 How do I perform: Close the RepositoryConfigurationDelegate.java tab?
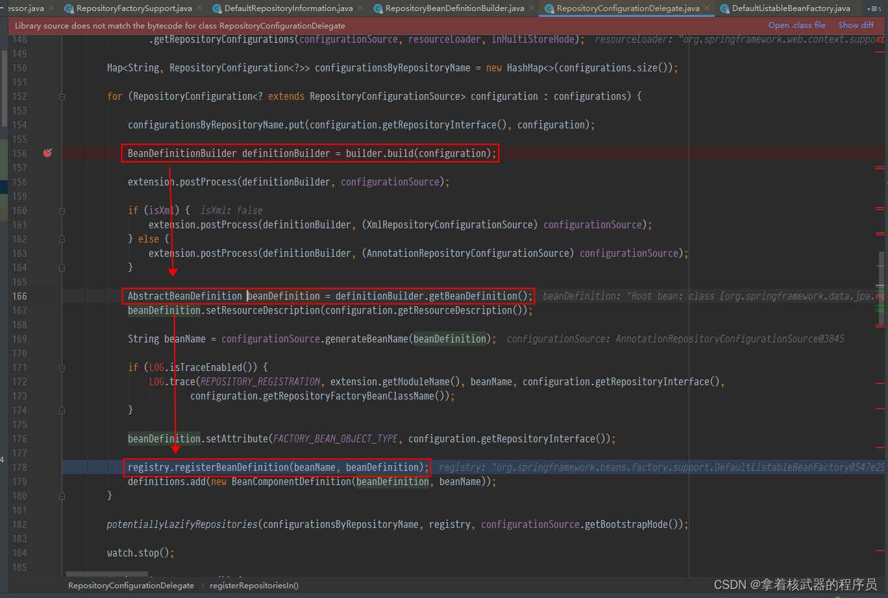pyautogui.click(x=708, y=8)
